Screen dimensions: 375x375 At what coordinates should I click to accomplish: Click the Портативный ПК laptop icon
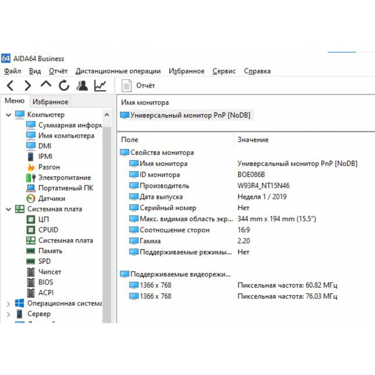click(31, 188)
